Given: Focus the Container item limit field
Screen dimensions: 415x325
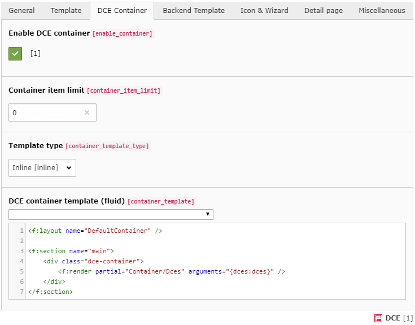Looking at the screenshot, I should pos(46,112).
